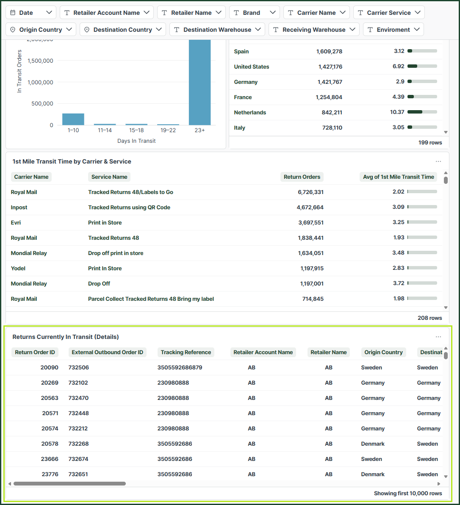Open the 1st Mile Transit Time panel options menu
460x505 pixels.
pyautogui.click(x=438, y=161)
